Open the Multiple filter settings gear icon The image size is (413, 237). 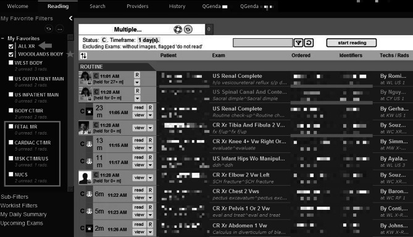pos(178,30)
